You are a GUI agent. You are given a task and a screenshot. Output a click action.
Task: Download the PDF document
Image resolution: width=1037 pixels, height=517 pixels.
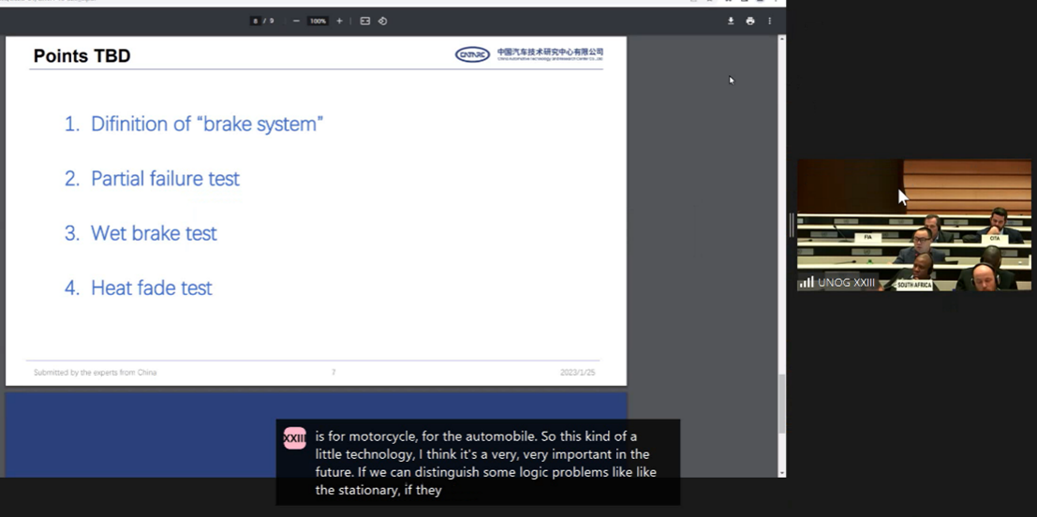tap(731, 21)
